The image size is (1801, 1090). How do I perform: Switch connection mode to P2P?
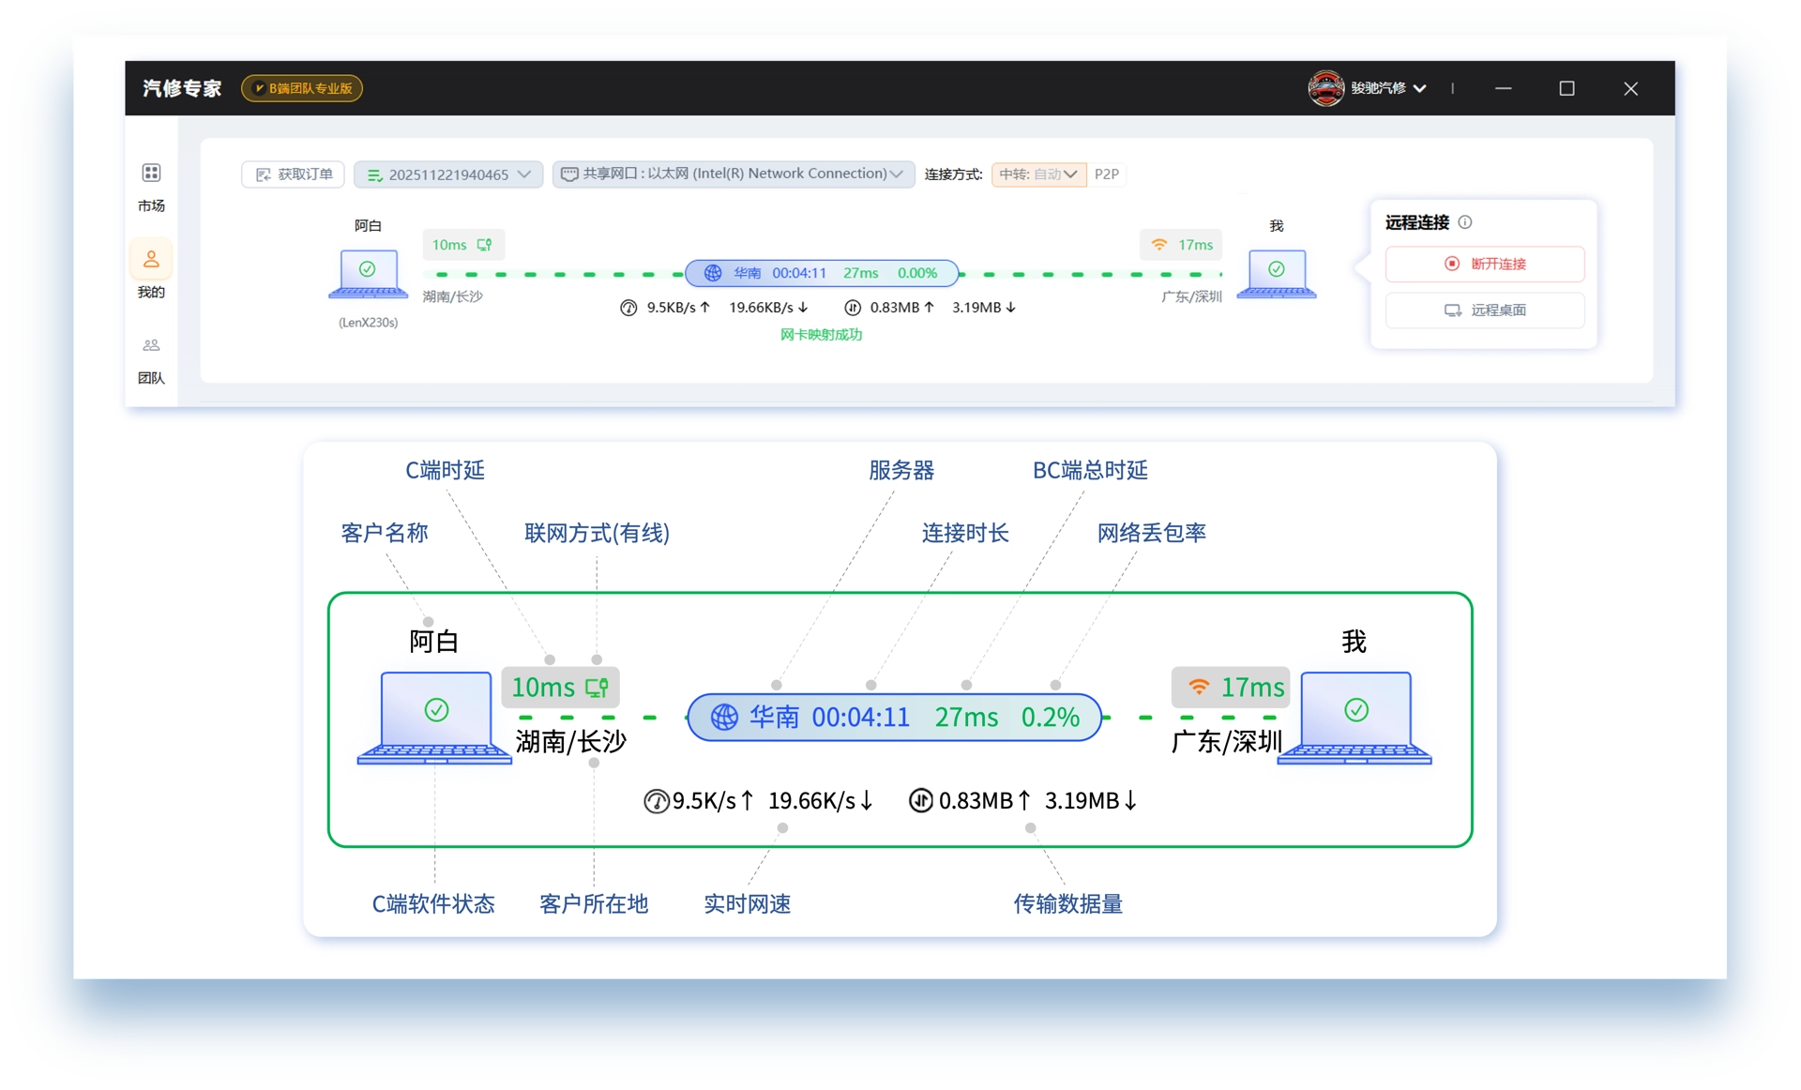pos(1106,174)
